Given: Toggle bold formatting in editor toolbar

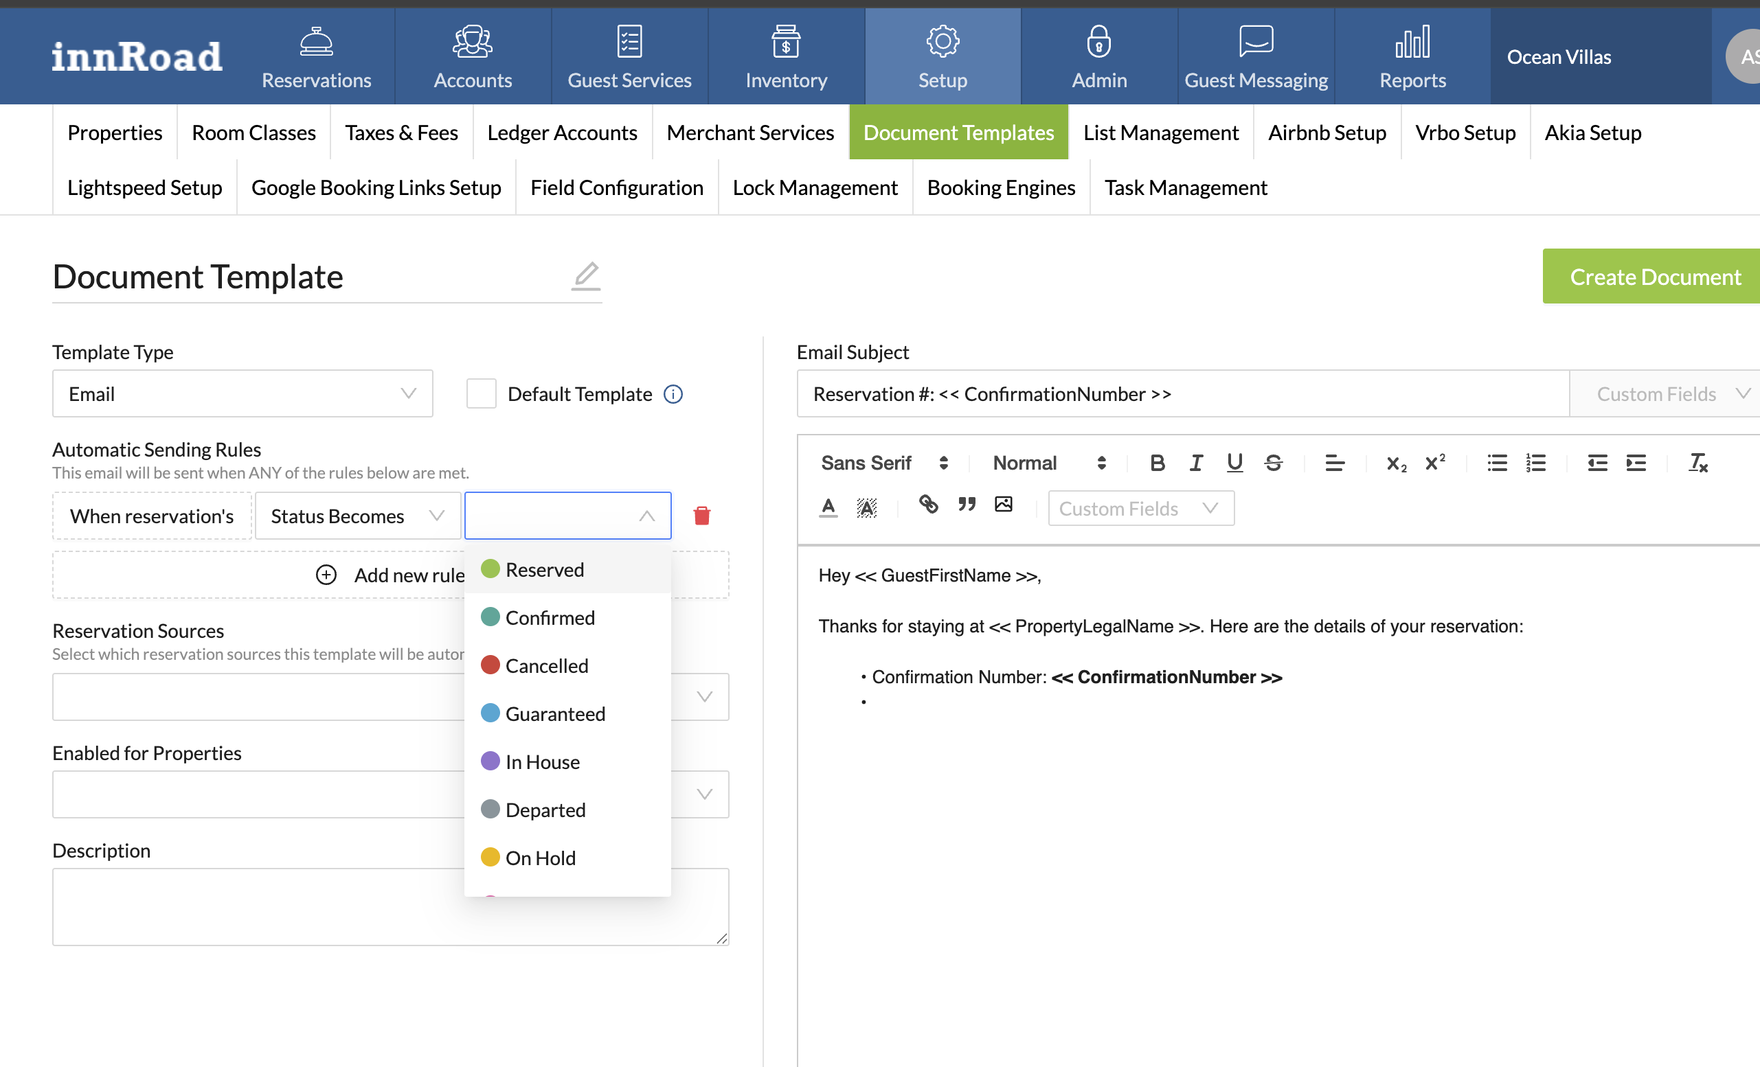Looking at the screenshot, I should (1157, 463).
